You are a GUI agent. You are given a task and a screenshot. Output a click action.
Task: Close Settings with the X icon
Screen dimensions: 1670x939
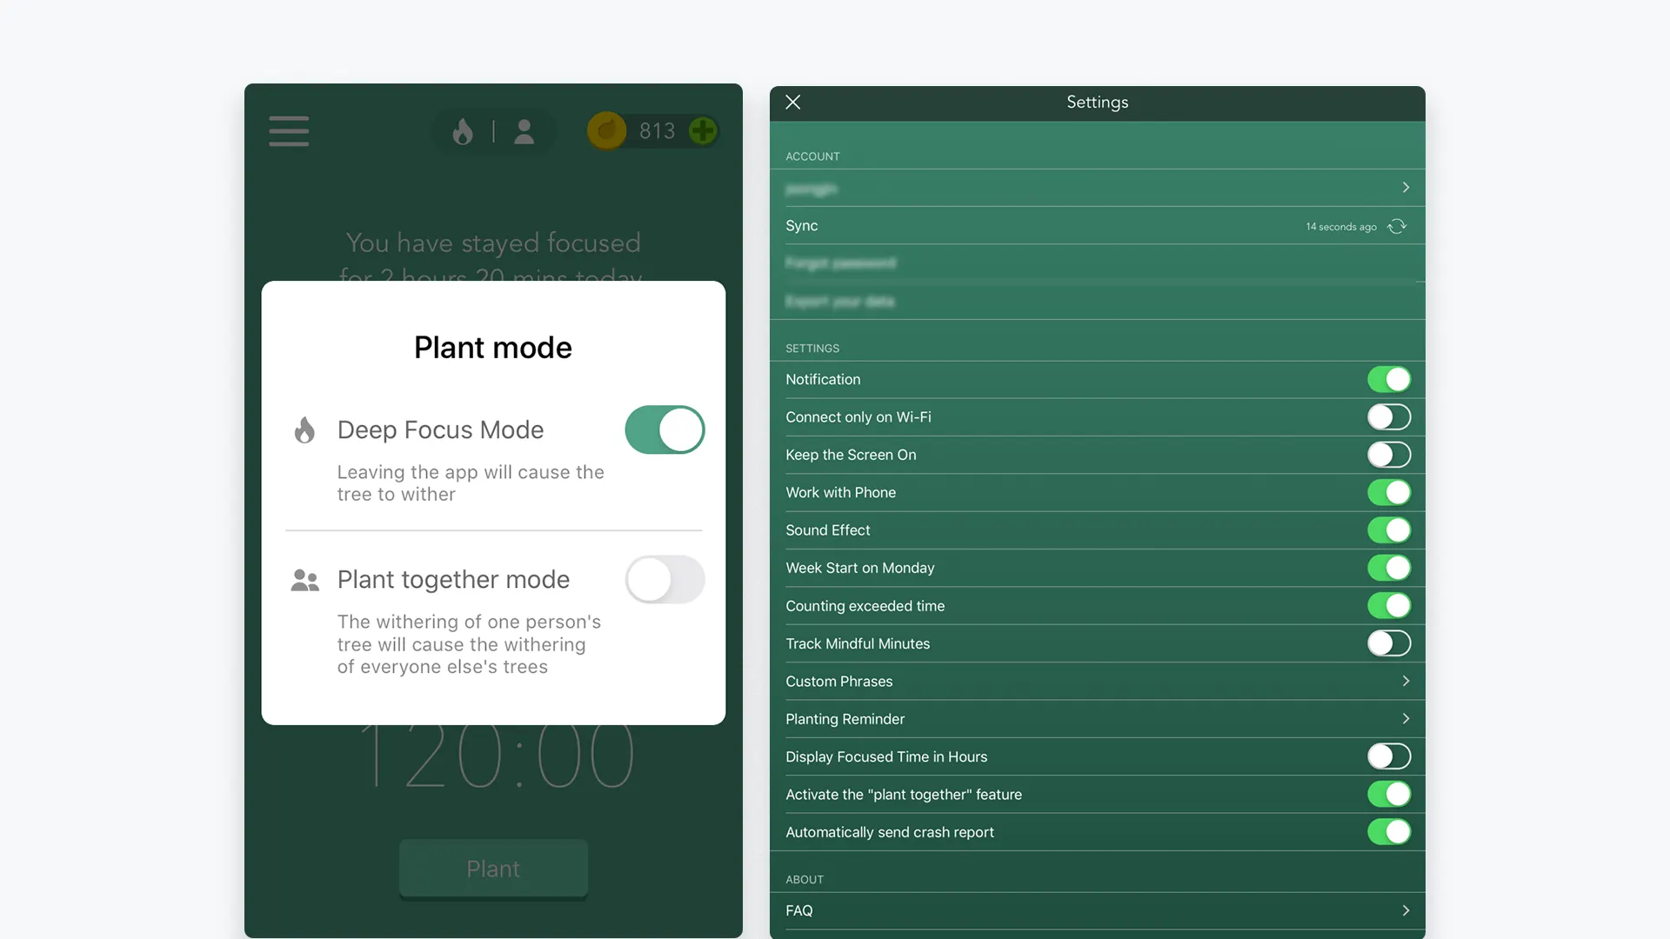pyautogui.click(x=792, y=102)
